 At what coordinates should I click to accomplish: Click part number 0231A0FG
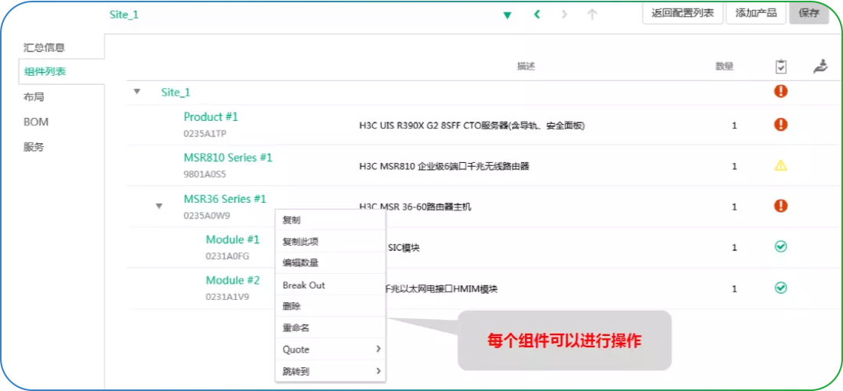coord(228,256)
